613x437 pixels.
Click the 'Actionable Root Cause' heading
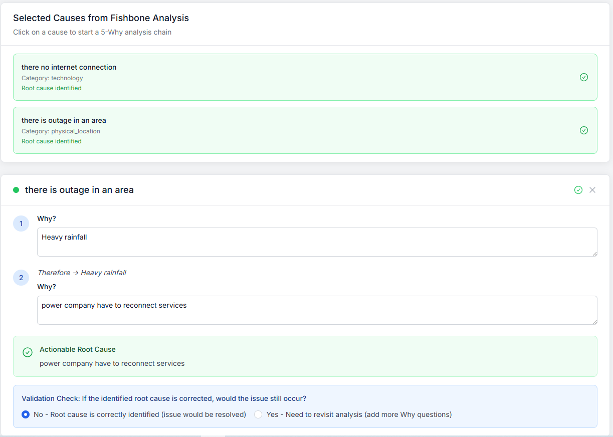pos(78,349)
